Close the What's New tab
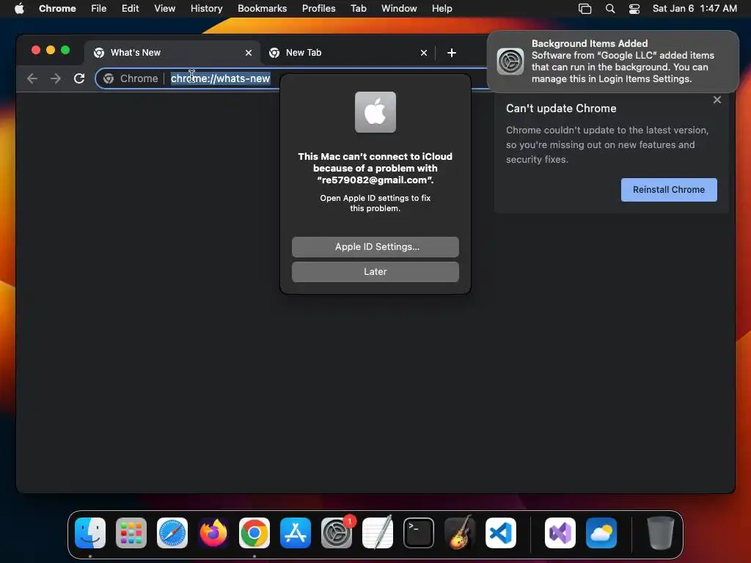 click(x=248, y=53)
